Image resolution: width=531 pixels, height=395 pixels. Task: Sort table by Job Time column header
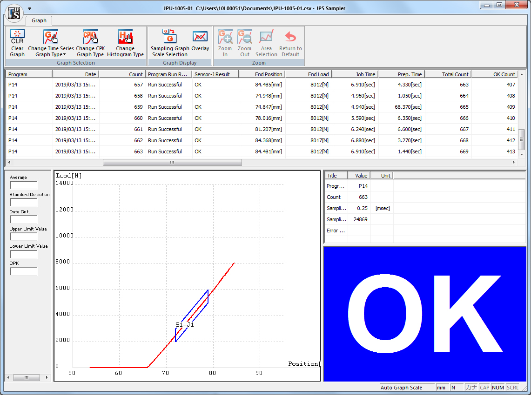(x=355, y=74)
